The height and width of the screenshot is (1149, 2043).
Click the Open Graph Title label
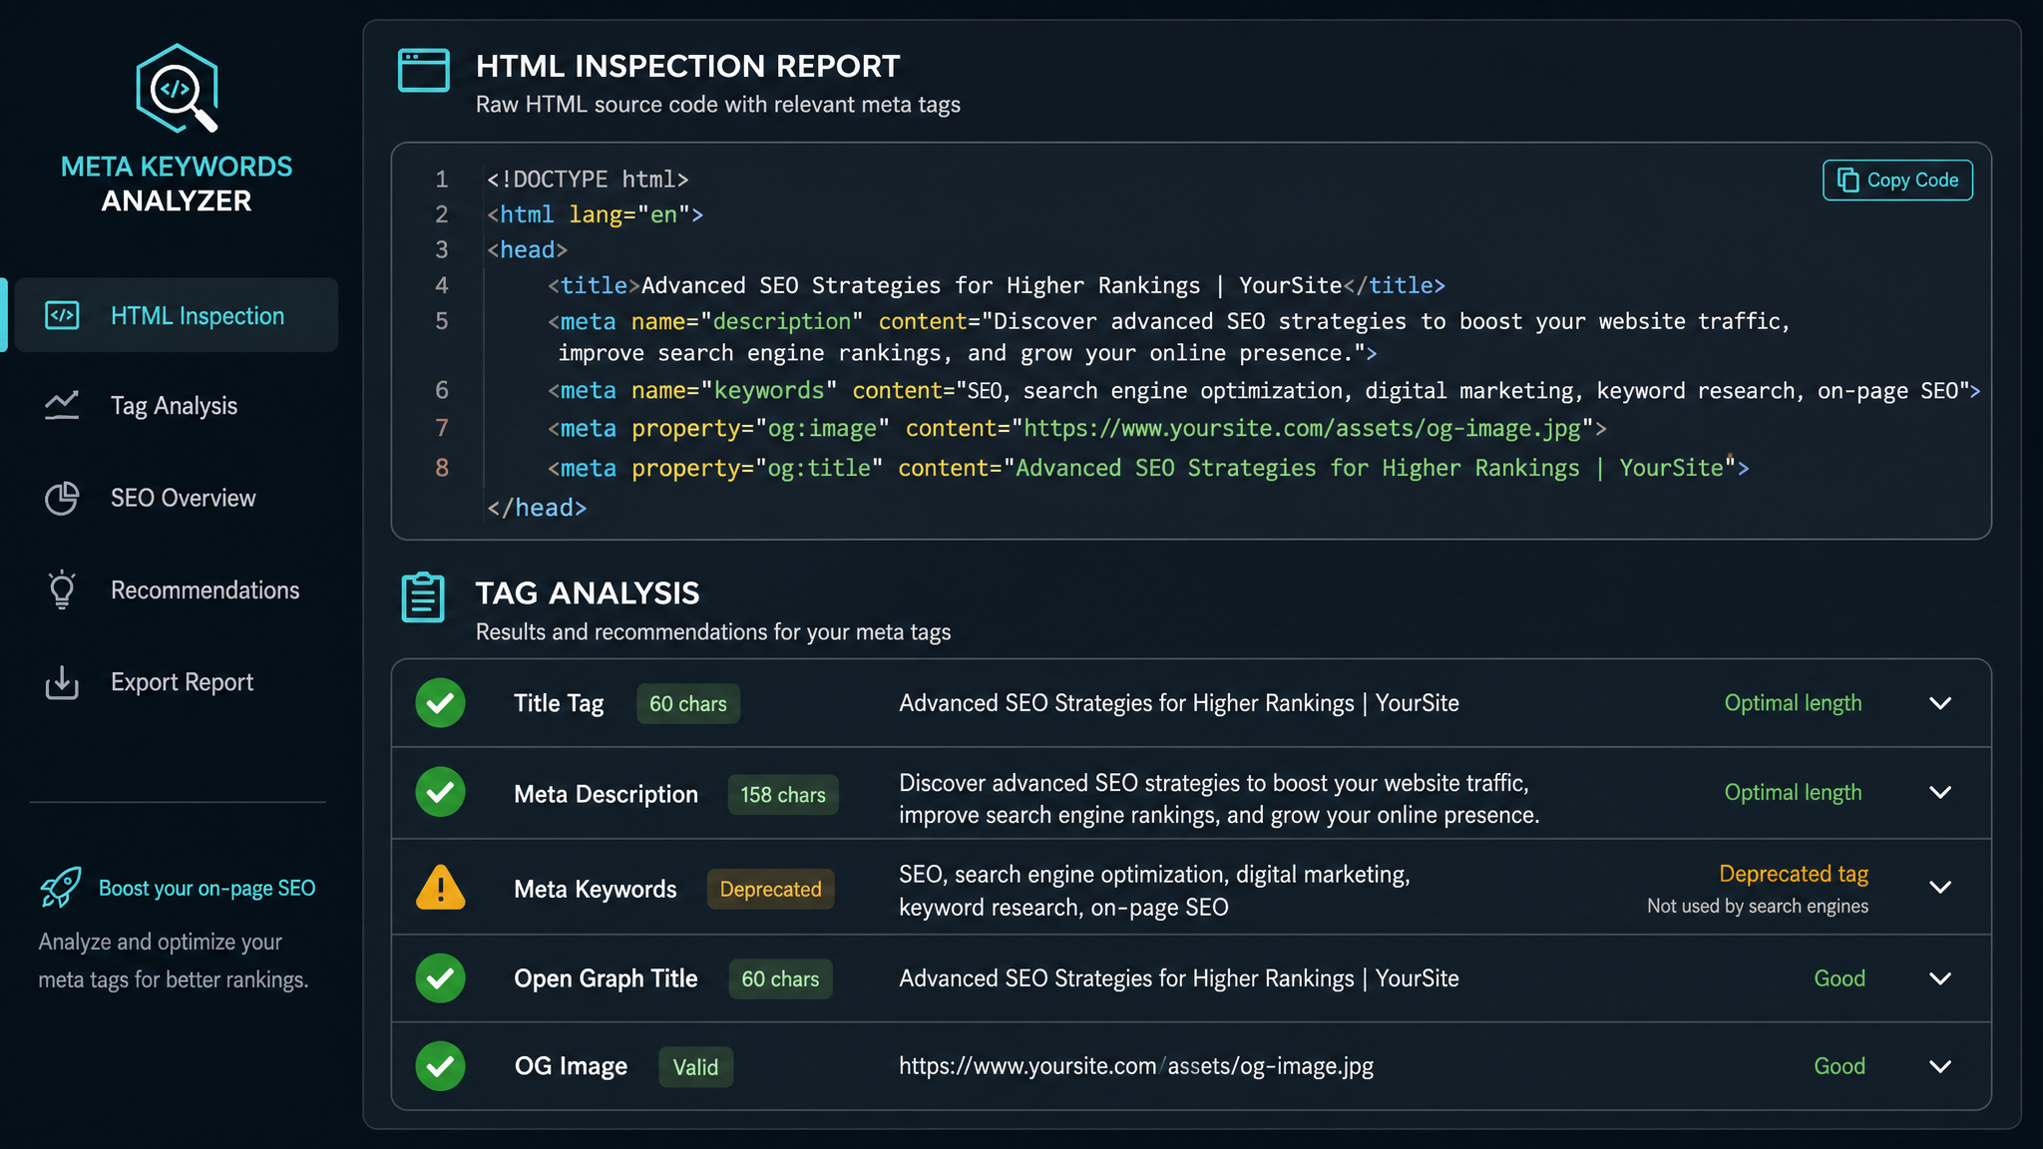pyautogui.click(x=606, y=978)
